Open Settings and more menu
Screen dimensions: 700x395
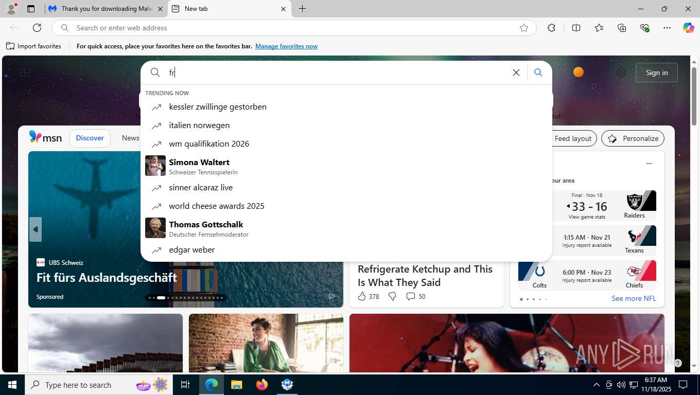pyautogui.click(x=667, y=28)
